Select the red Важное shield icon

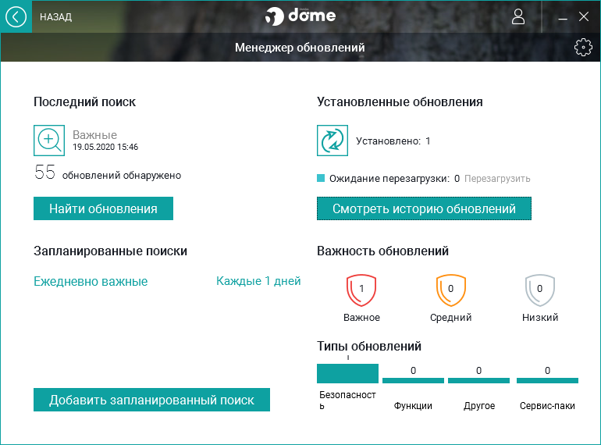tap(361, 290)
